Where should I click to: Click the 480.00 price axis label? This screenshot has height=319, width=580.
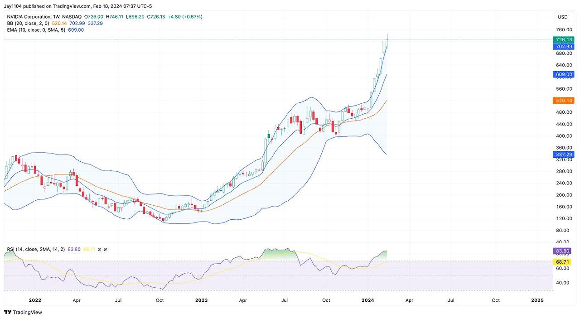(x=564, y=112)
